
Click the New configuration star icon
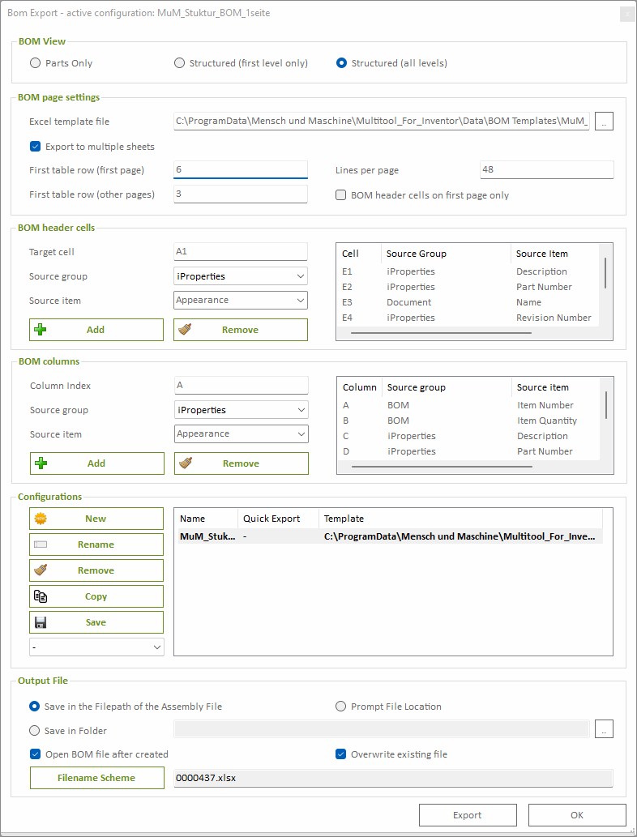click(41, 519)
